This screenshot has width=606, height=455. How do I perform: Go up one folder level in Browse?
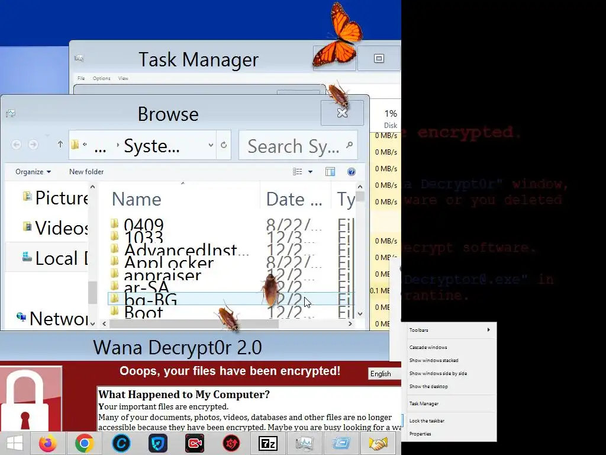tap(60, 145)
